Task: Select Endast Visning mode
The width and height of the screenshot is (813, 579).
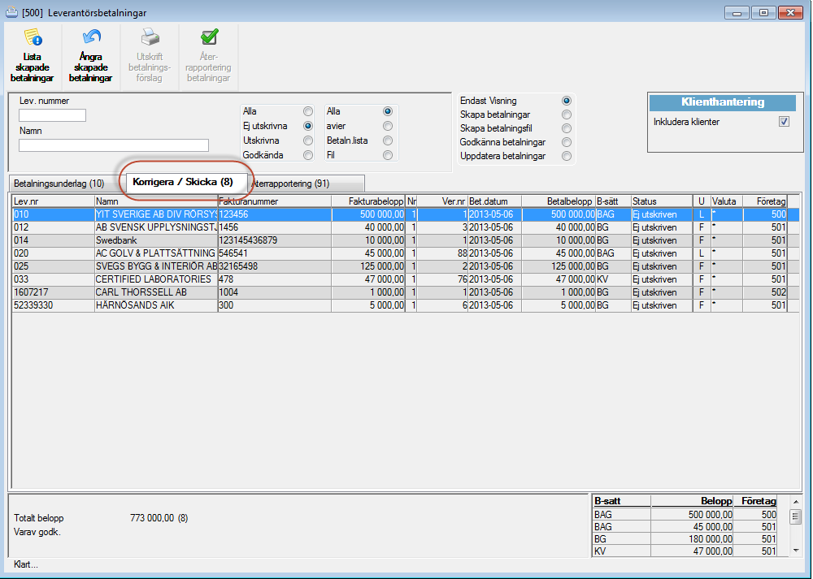Action: coord(566,101)
